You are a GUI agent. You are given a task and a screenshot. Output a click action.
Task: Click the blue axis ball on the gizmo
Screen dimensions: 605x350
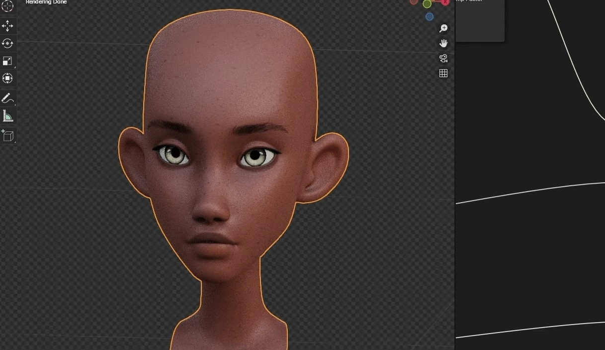[x=429, y=16]
